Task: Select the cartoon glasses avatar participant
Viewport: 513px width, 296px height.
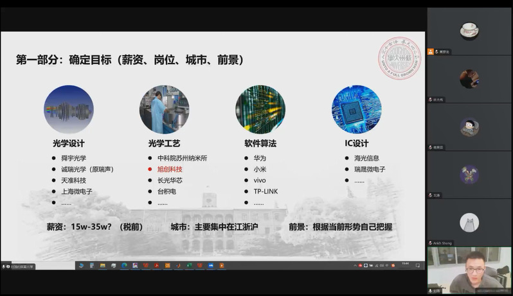Action: click(x=469, y=126)
